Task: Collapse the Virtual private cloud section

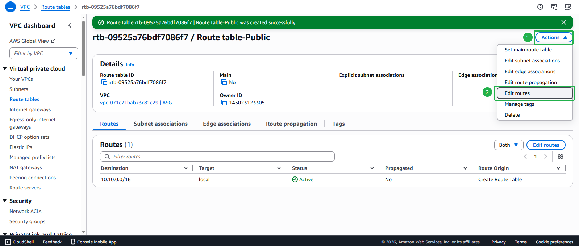Action: (x=5, y=68)
